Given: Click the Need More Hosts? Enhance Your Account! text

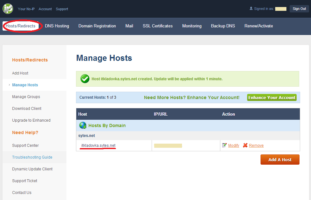Looking at the screenshot, I should point(192,97).
